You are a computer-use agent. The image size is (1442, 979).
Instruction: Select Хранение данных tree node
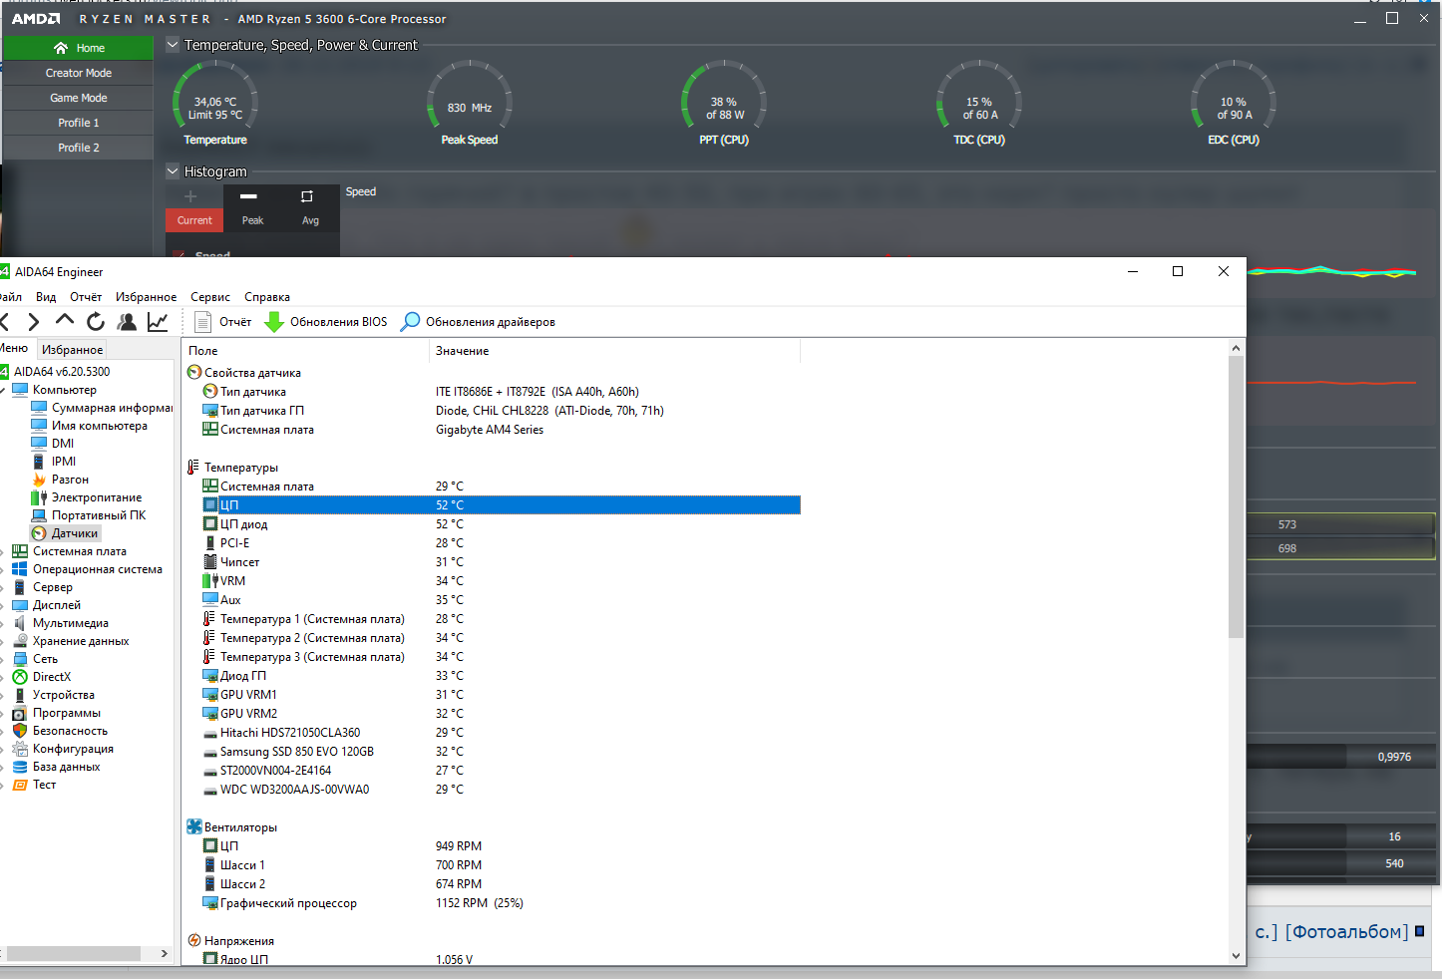tap(81, 641)
